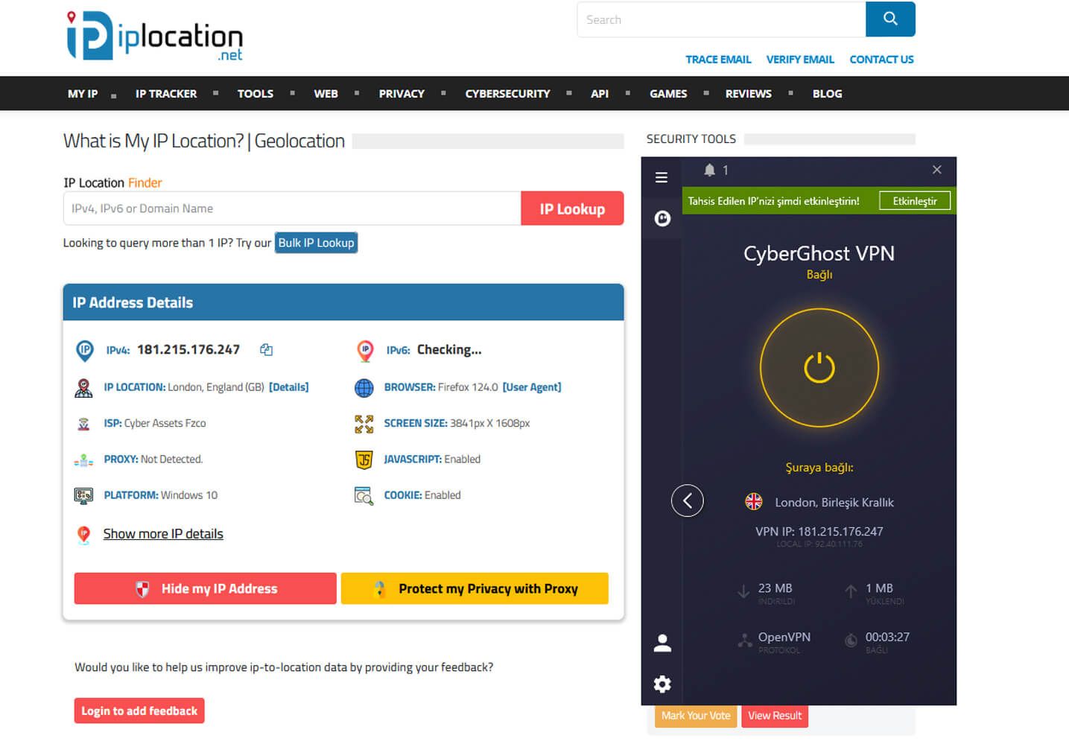The height and width of the screenshot is (741, 1069).
Task: Expand the CyberGhost server list arrow
Action: [x=688, y=500]
